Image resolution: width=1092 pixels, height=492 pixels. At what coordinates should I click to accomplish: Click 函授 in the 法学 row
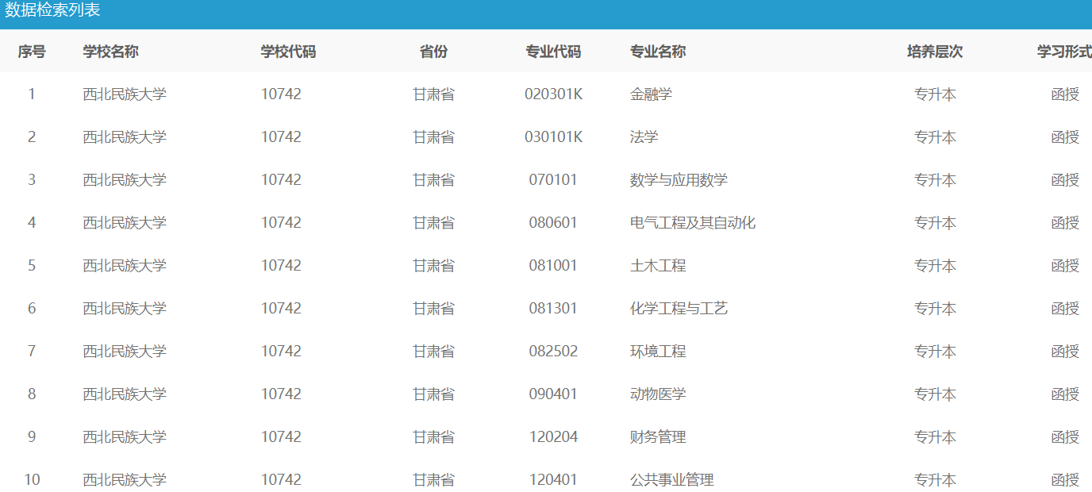coord(1065,137)
